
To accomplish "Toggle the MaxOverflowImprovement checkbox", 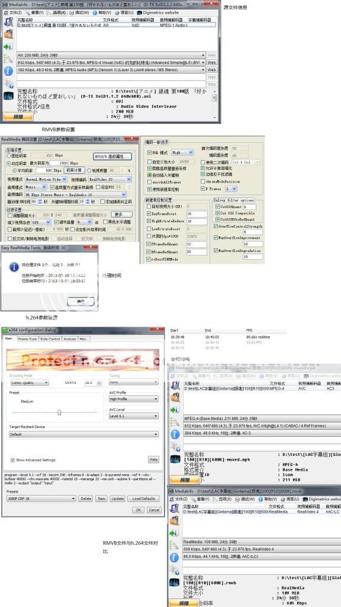I will [215, 238].
